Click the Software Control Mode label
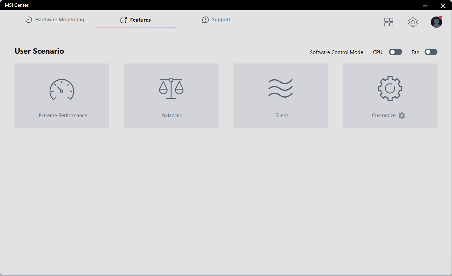This screenshot has width=452, height=276. pyautogui.click(x=336, y=52)
